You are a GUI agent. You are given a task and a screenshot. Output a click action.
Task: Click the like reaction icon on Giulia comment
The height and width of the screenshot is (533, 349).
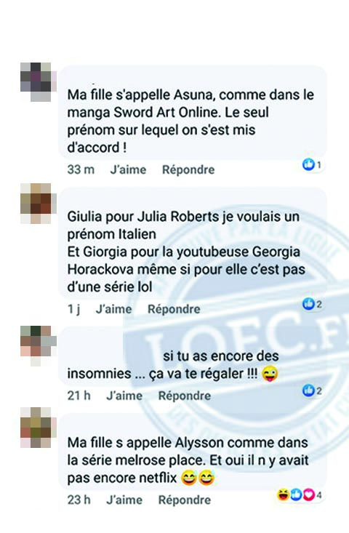tap(308, 304)
